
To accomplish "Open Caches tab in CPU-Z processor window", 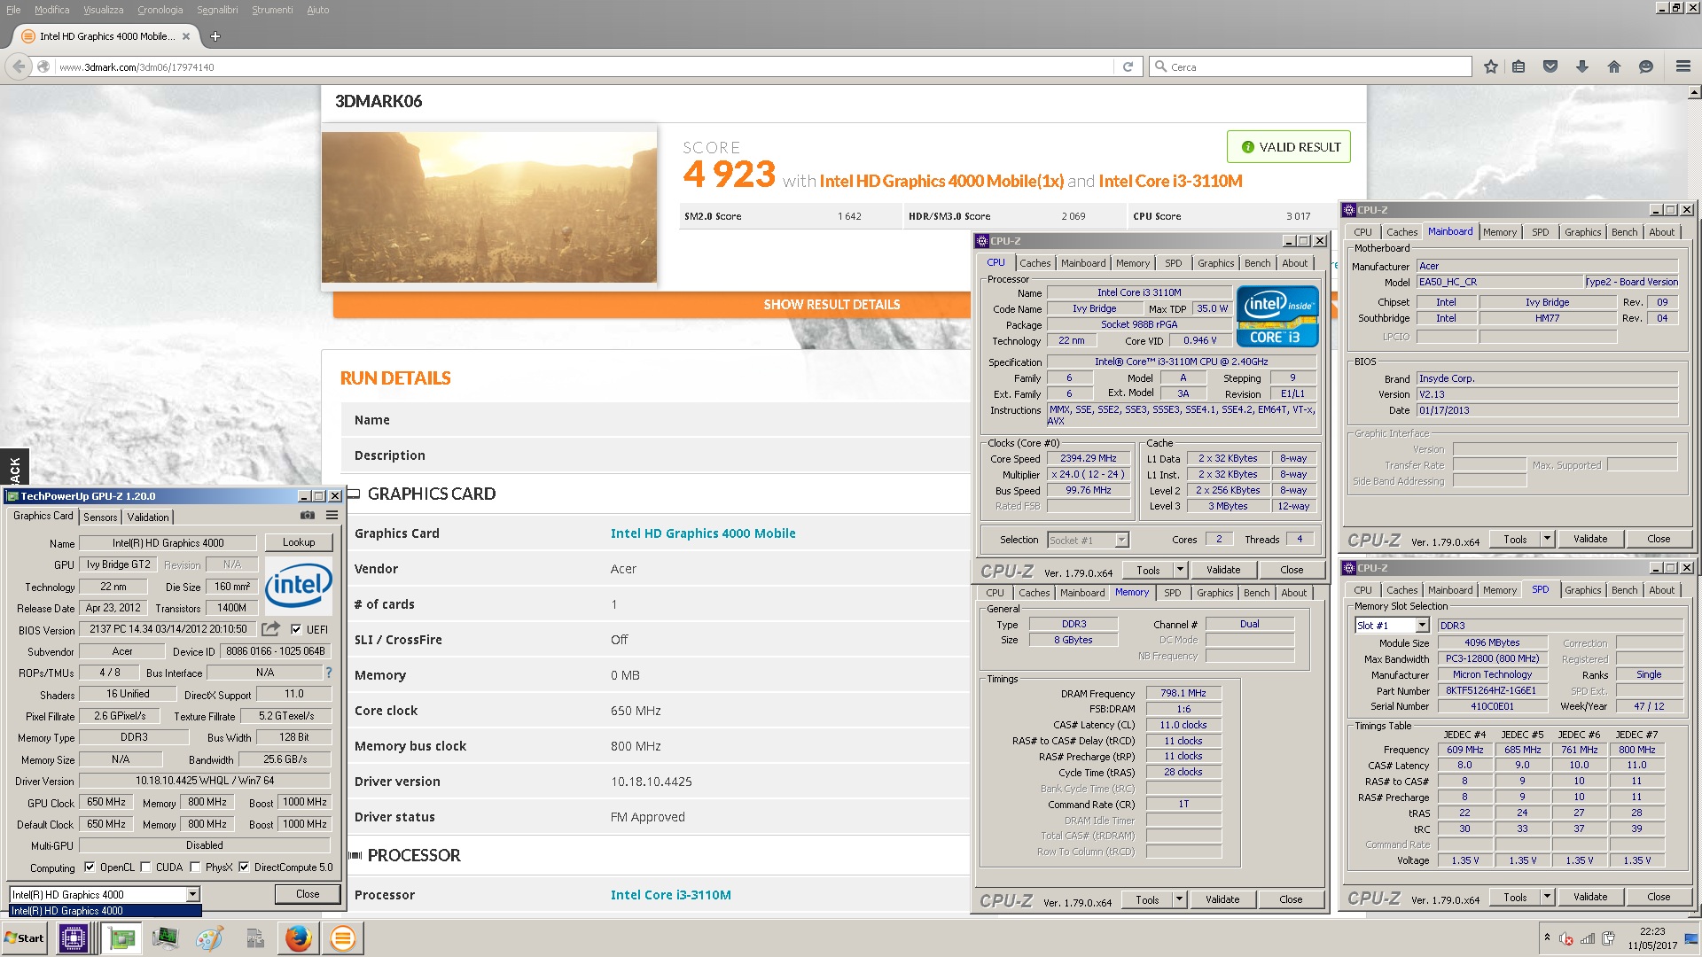I will pos(1034,263).
